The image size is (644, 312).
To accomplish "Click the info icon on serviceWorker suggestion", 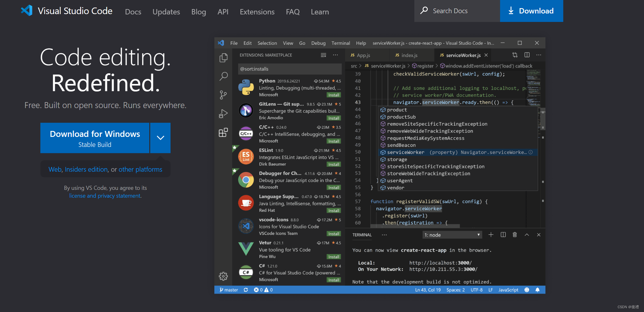I will point(530,152).
